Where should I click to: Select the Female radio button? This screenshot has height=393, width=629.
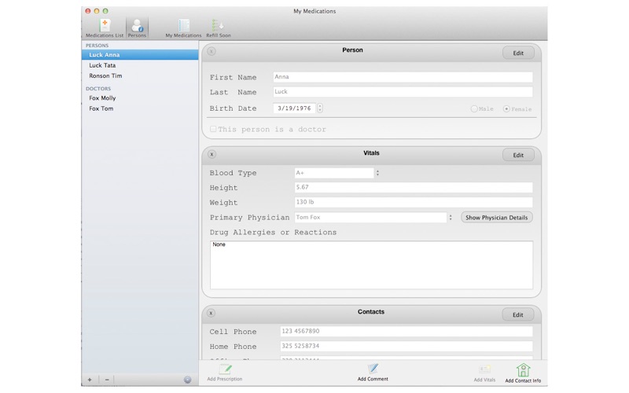(506, 108)
